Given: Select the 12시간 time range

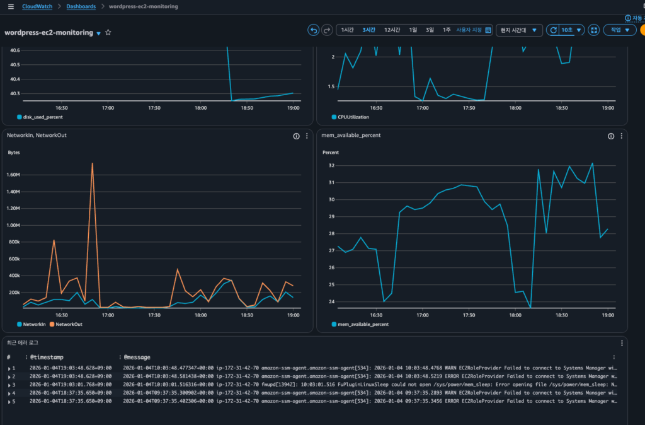Looking at the screenshot, I should point(392,30).
